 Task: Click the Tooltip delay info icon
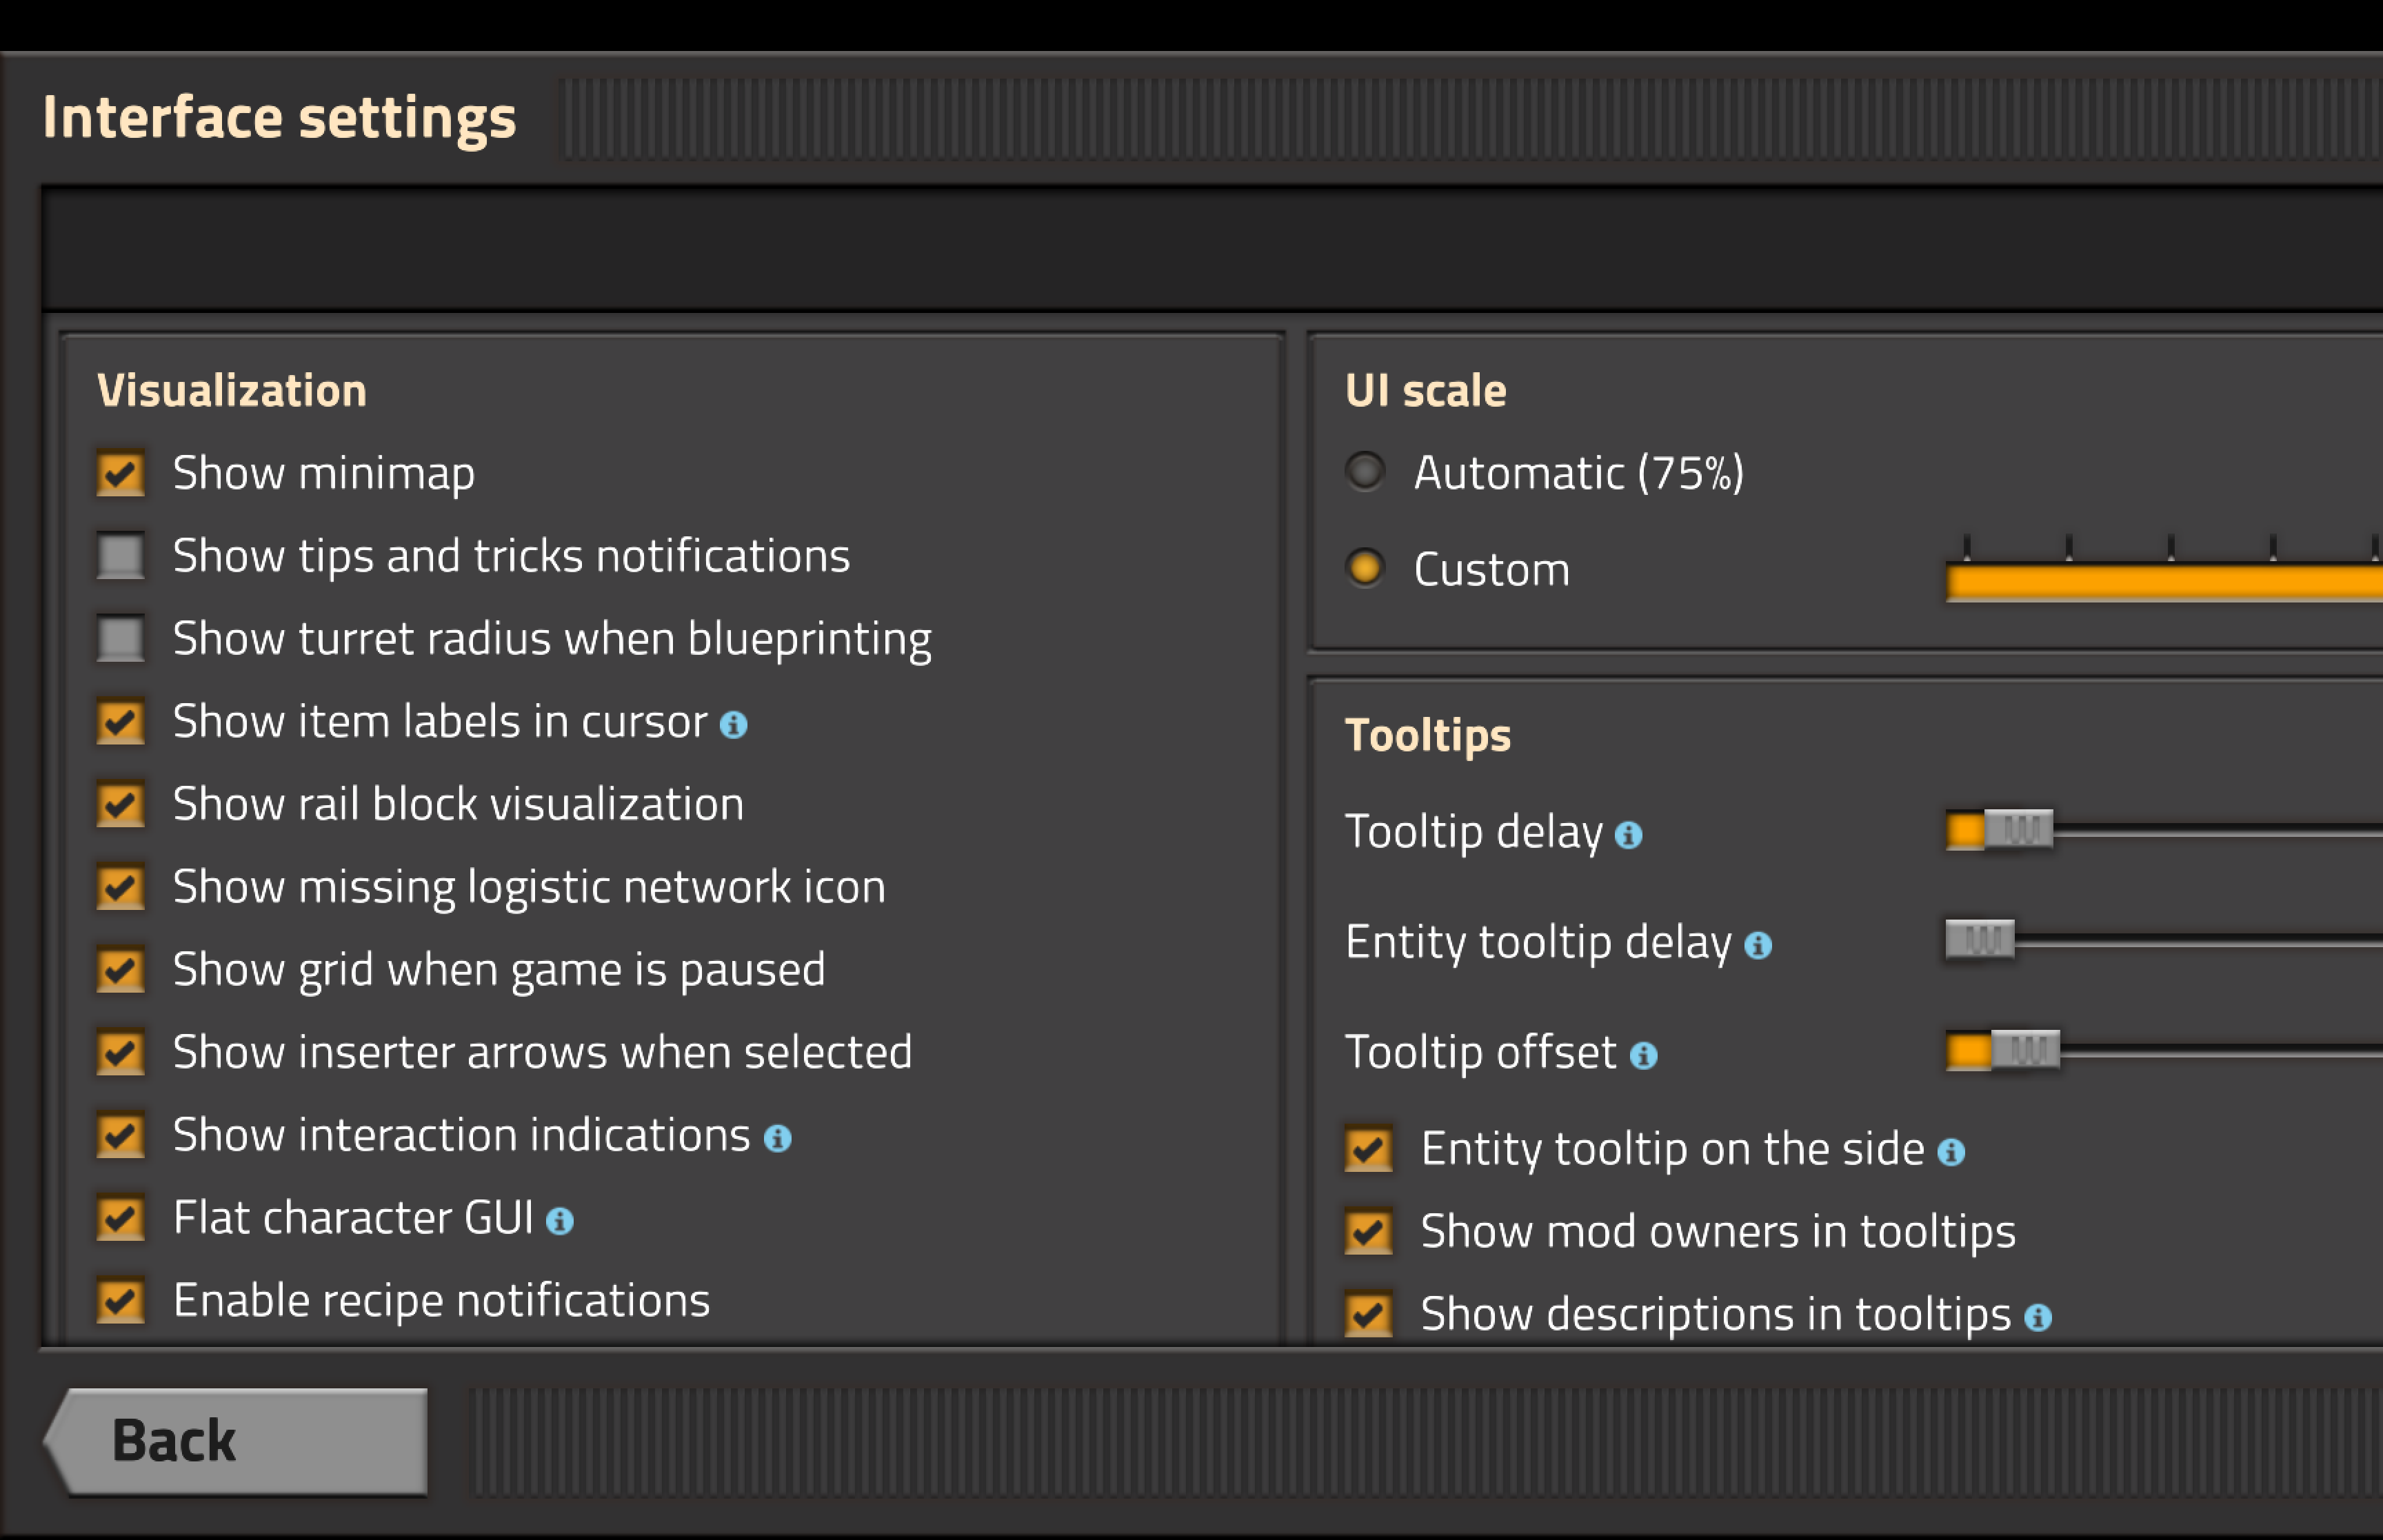point(1628,835)
